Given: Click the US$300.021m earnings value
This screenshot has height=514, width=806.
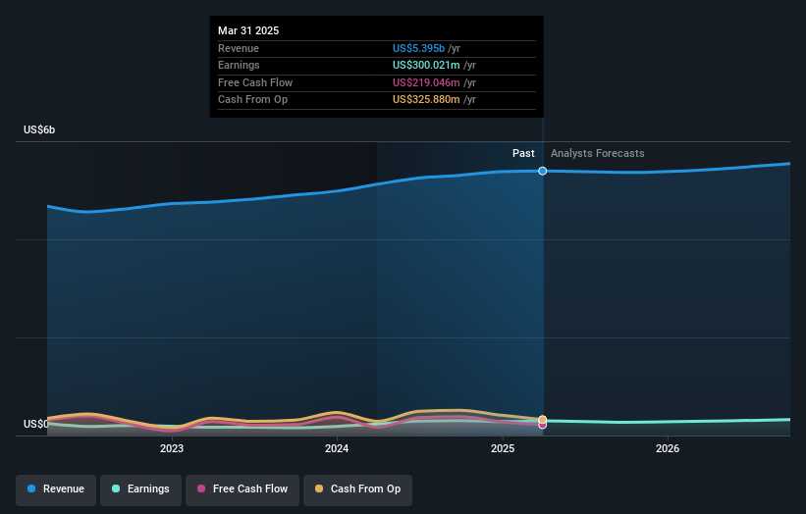Looking at the screenshot, I should (426, 65).
